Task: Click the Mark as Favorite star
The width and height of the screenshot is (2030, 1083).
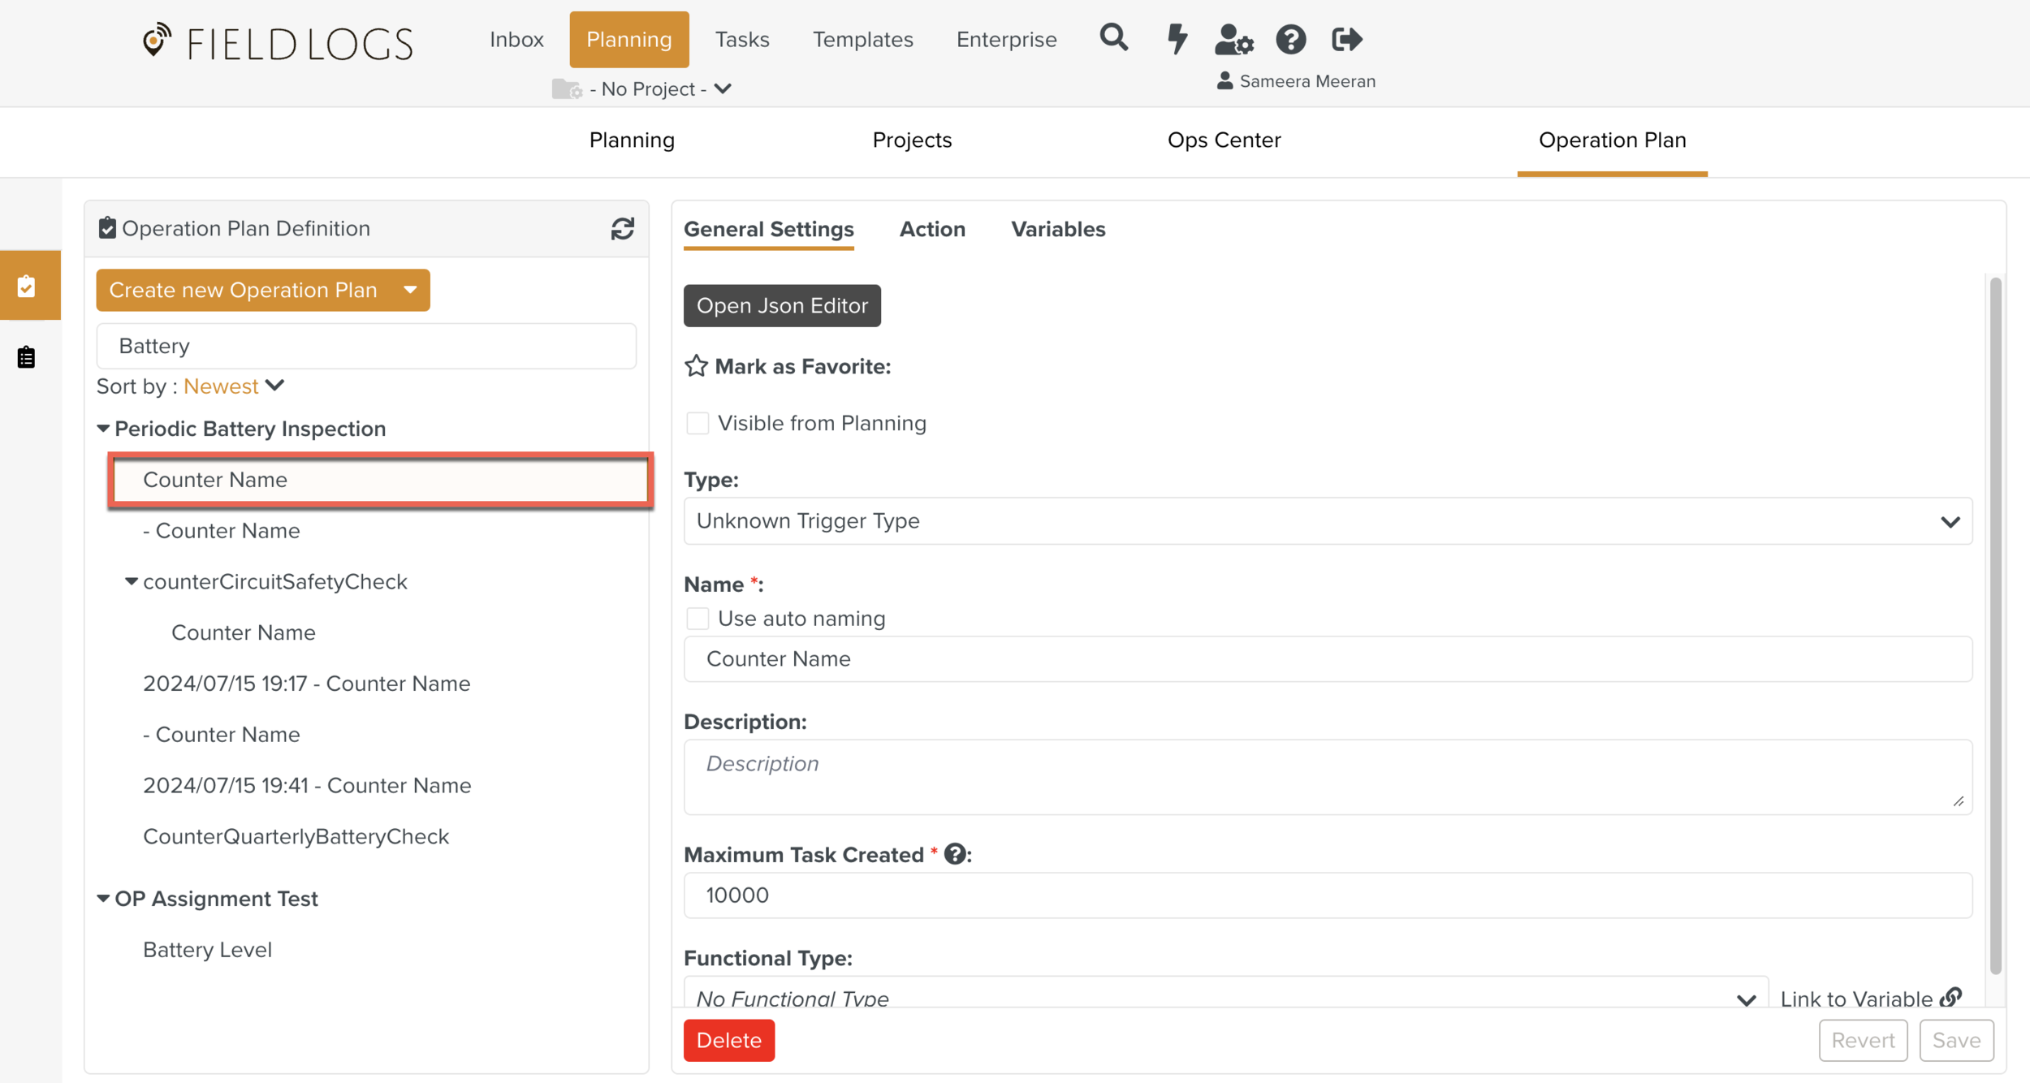Action: click(x=696, y=366)
